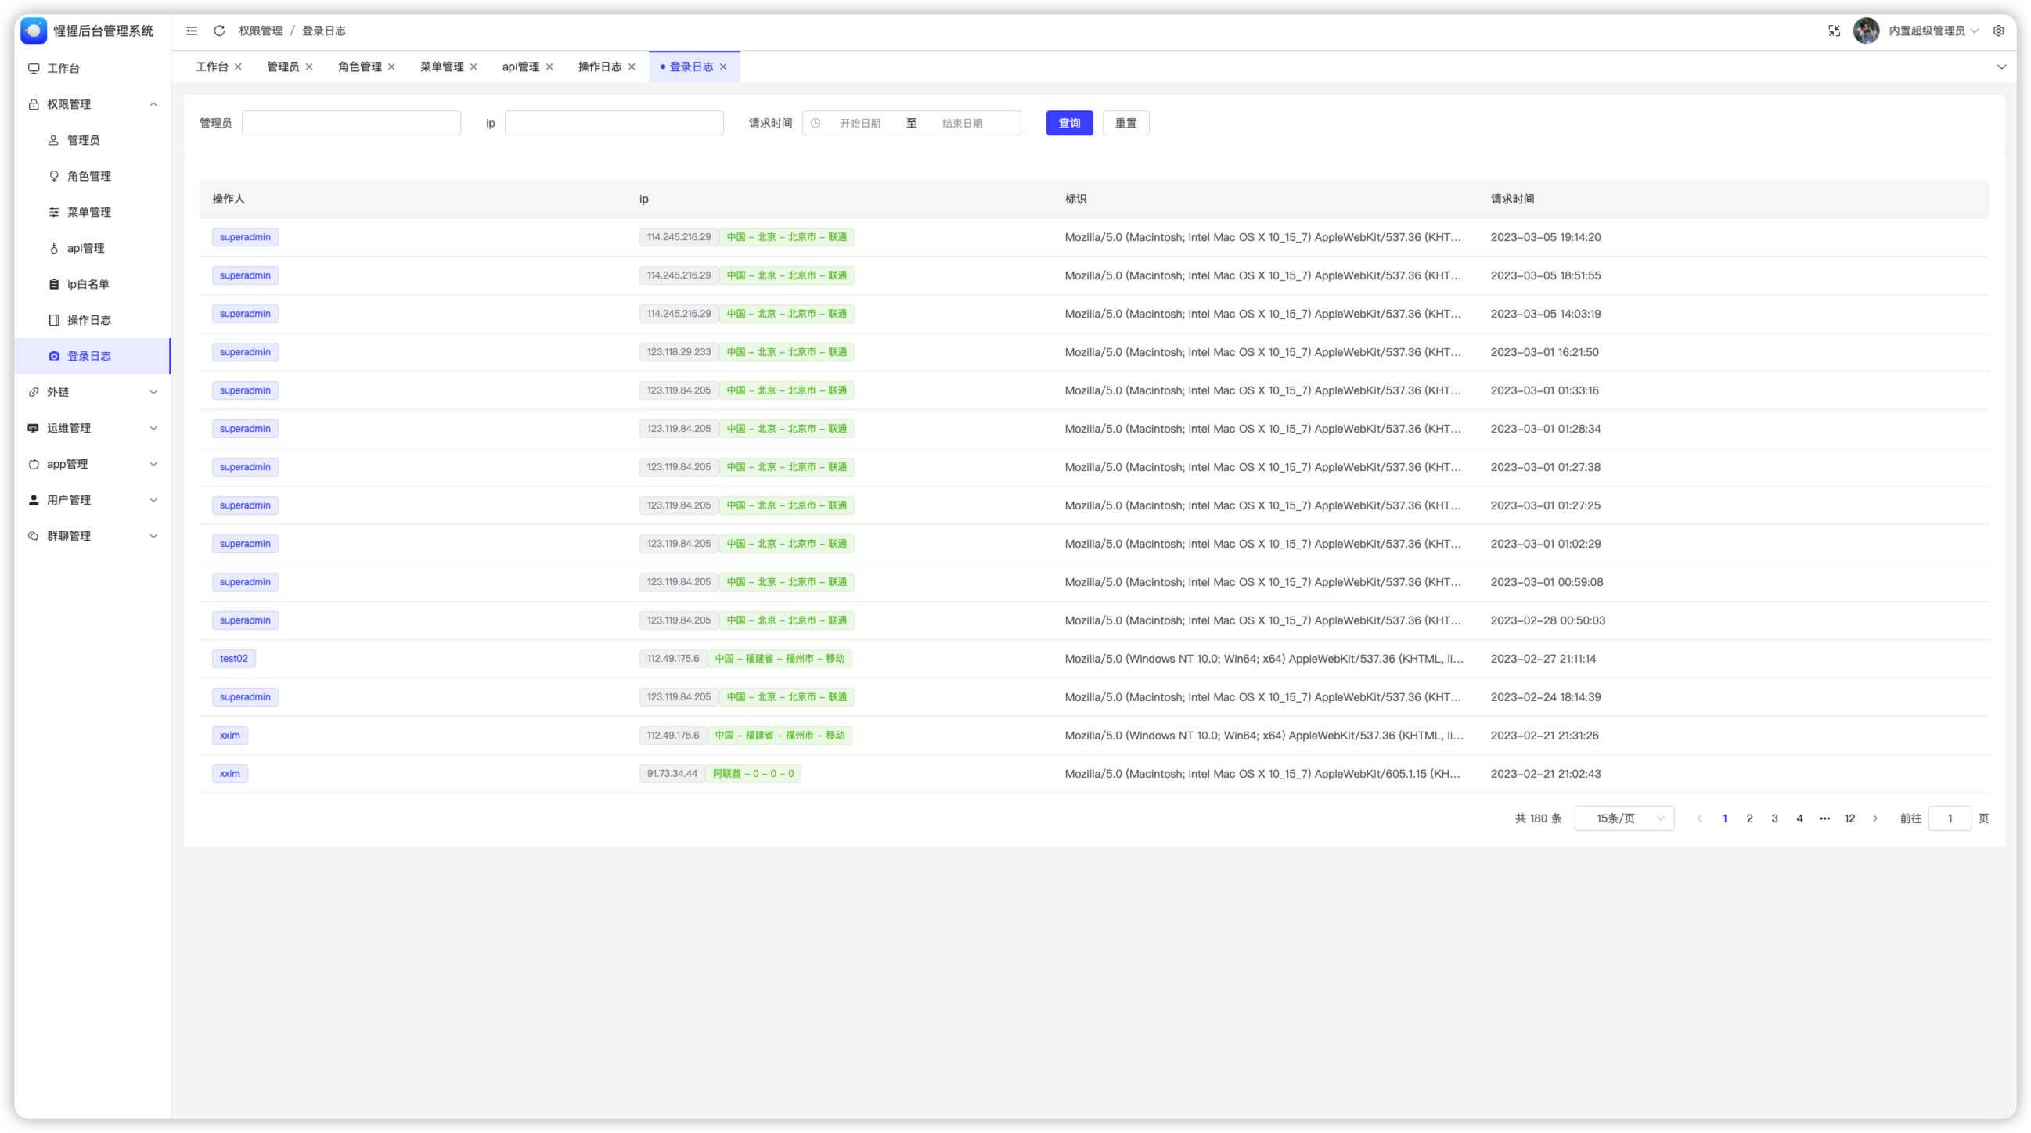Click the 开始日期 date field
Screen dimensions: 2031x1133
click(x=859, y=123)
